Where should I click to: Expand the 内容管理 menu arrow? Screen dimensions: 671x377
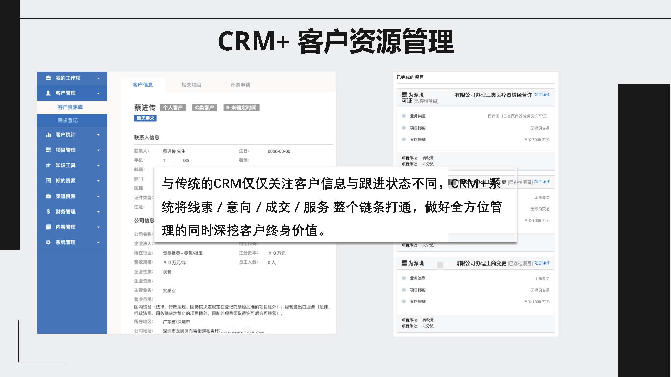[98, 227]
